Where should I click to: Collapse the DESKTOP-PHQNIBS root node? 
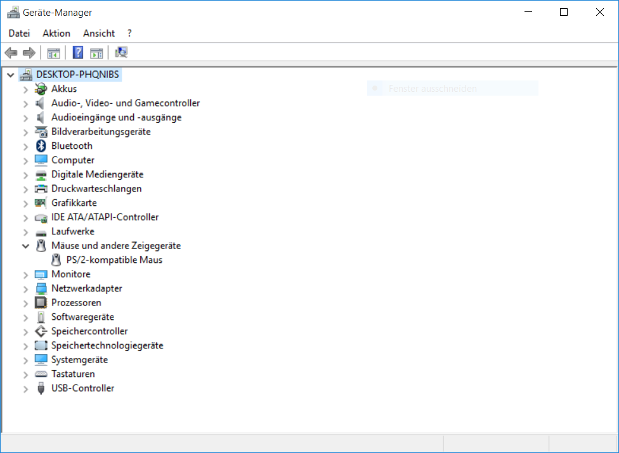pos(11,75)
